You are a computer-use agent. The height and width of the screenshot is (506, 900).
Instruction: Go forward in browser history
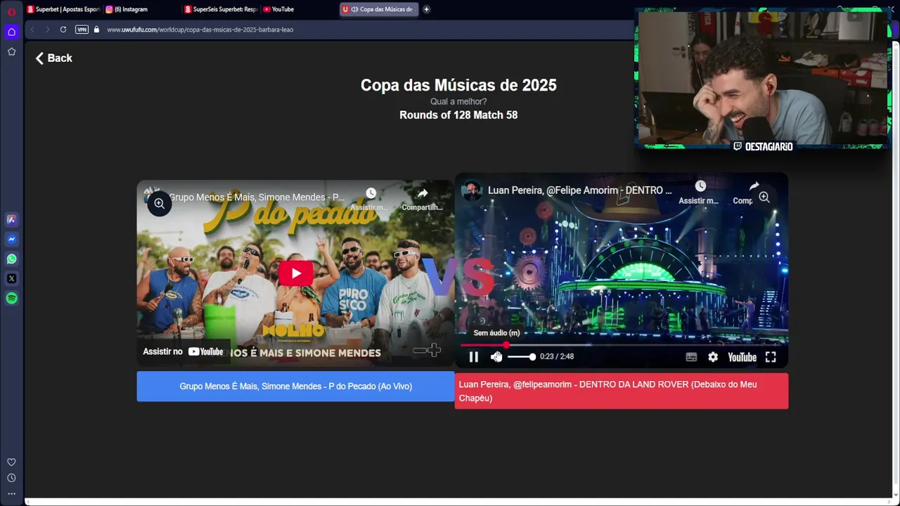pos(47,30)
